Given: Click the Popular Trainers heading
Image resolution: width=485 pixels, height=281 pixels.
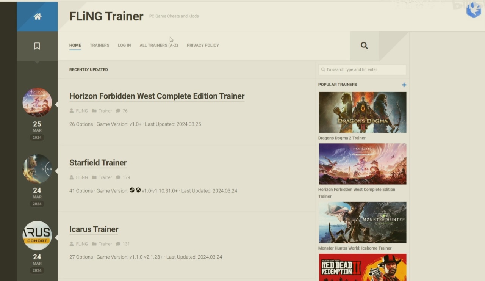Looking at the screenshot, I should click(338, 85).
